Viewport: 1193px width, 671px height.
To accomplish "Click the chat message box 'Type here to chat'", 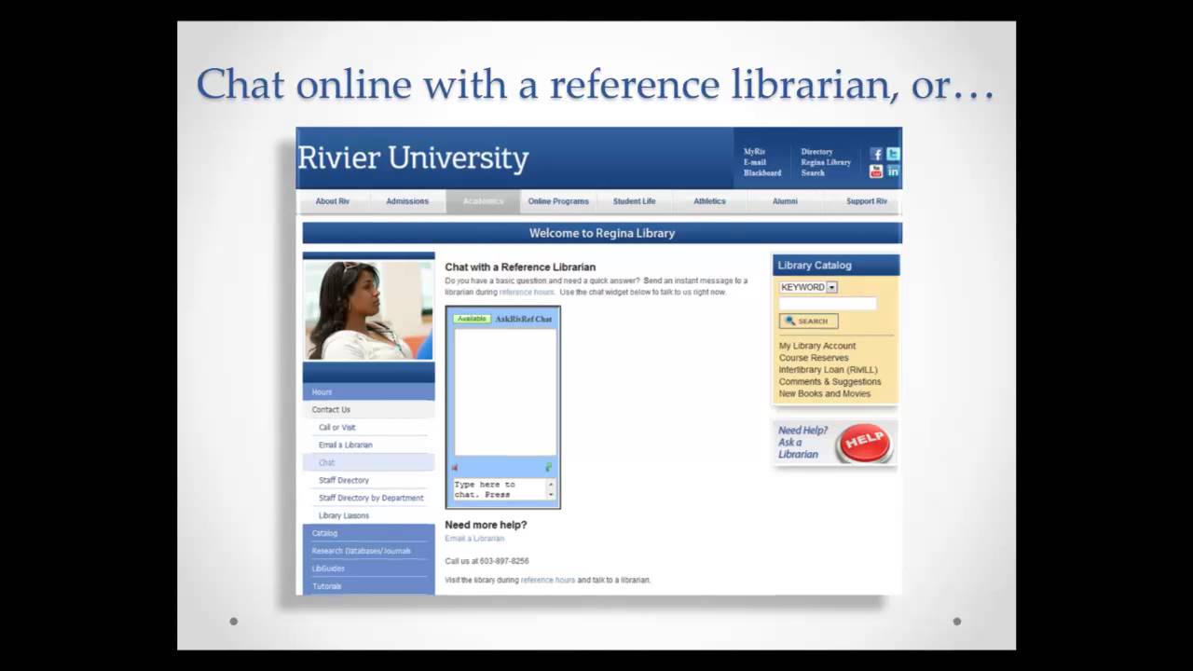I will pyautogui.click(x=499, y=489).
